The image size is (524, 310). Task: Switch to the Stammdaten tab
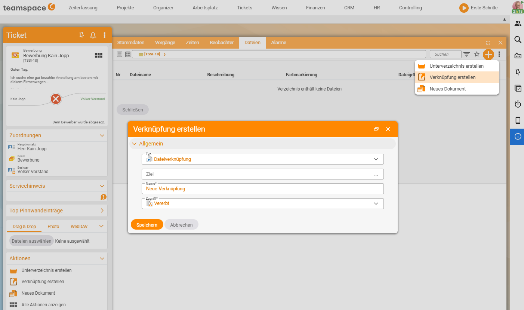131,43
